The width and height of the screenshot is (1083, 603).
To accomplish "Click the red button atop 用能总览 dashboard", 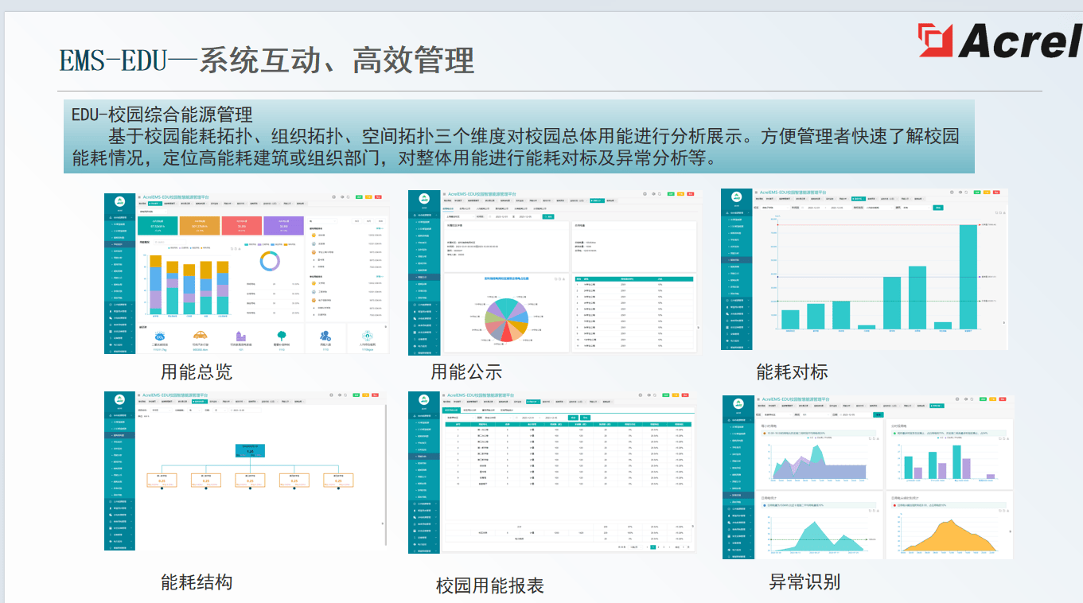I will tap(378, 196).
